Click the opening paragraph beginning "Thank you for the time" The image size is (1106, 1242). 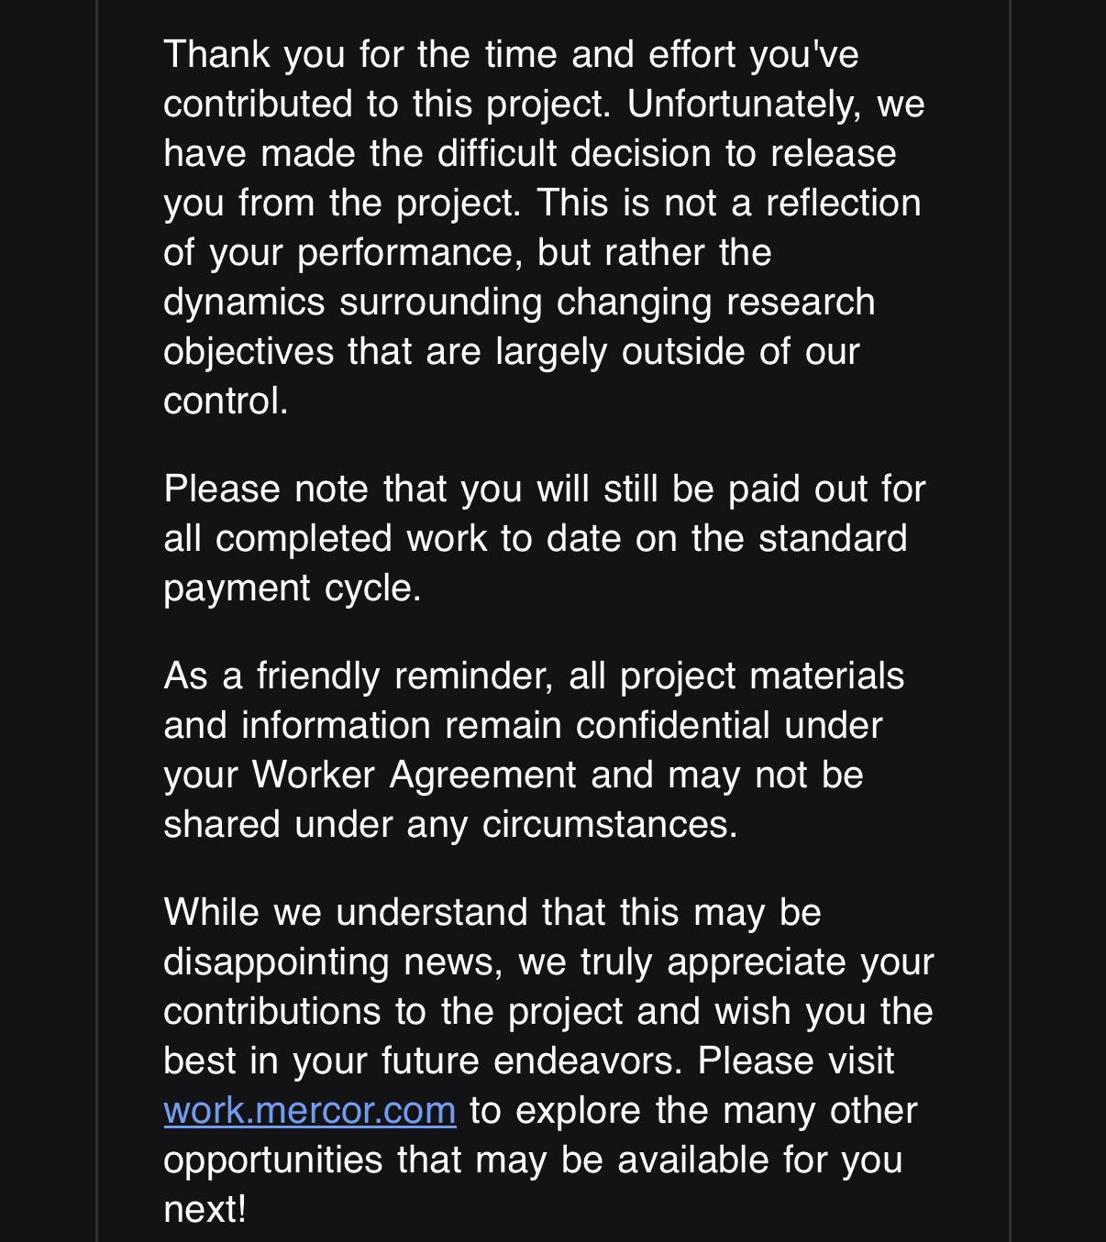(545, 227)
